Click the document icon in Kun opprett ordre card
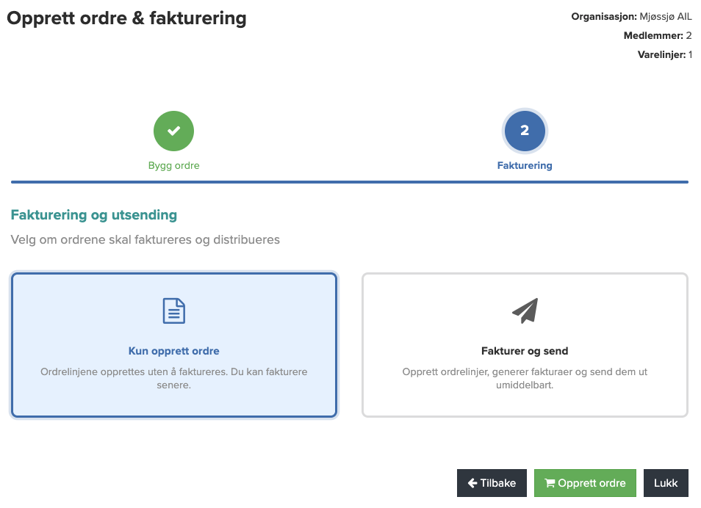701x508 pixels. click(x=174, y=311)
